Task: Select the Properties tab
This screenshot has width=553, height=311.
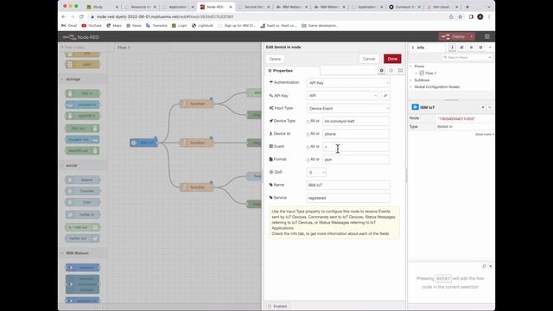Action: [292, 71]
